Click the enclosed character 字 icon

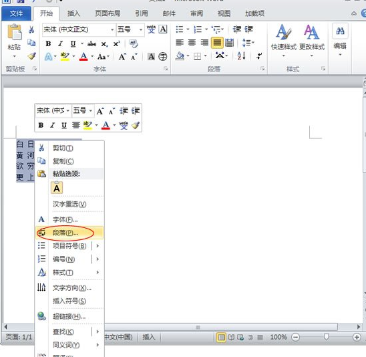[163, 57]
